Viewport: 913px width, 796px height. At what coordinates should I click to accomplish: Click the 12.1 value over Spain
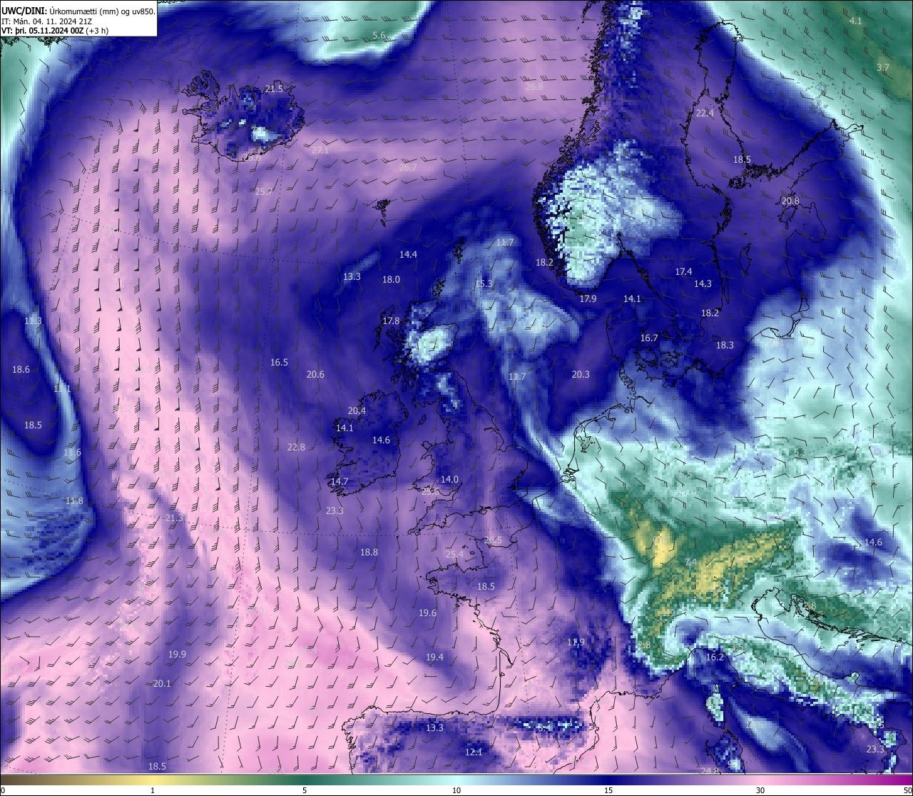(474, 752)
